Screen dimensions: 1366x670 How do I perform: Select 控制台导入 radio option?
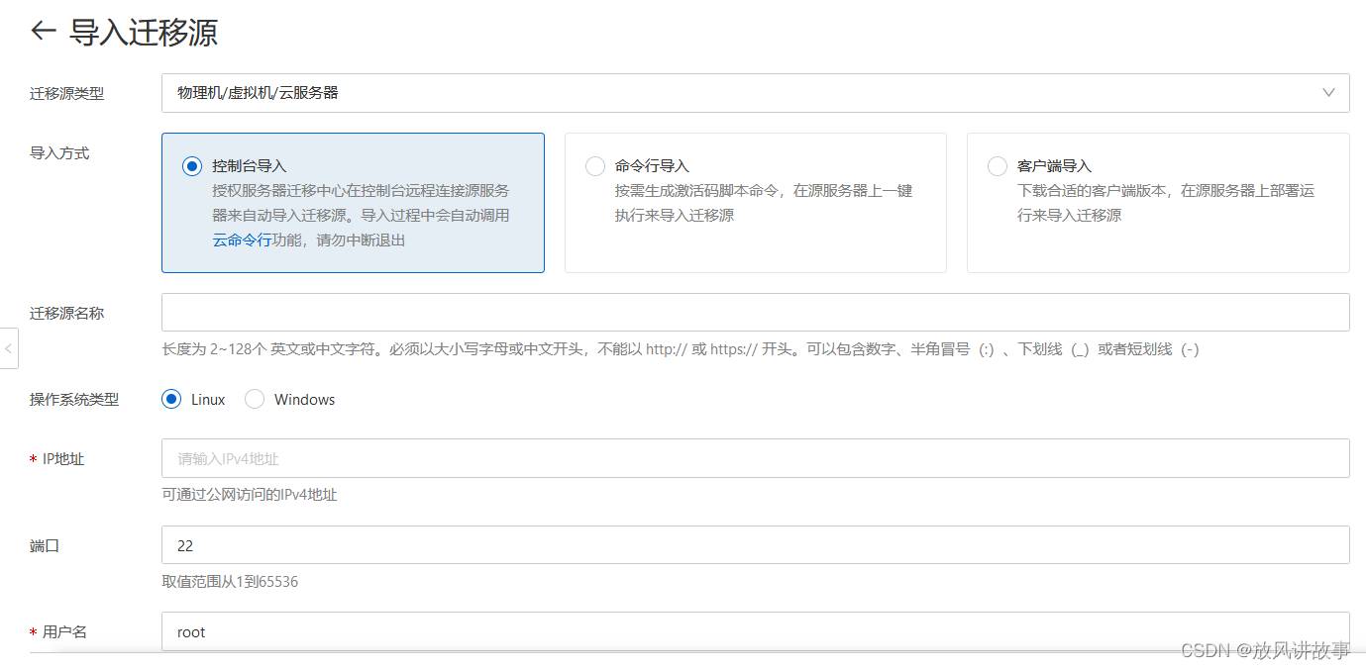[192, 166]
